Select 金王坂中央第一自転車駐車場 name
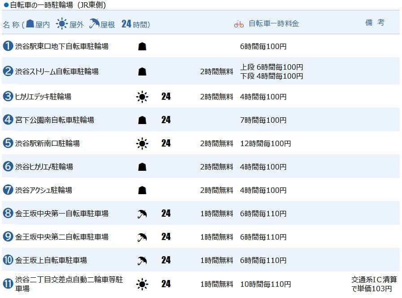The width and height of the screenshot is (402, 298). tap(61, 213)
